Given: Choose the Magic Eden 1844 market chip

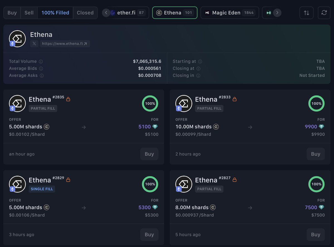Looking at the screenshot, I should [x=230, y=13].
